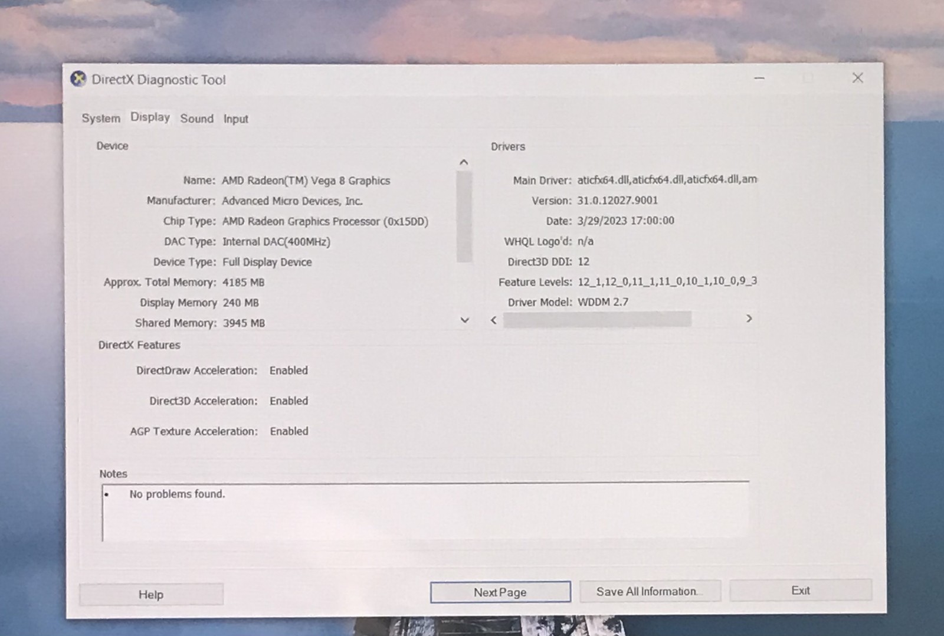
Task: Click the DirectX Diagnostic Tool title icon
Action: click(x=78, y=79)
